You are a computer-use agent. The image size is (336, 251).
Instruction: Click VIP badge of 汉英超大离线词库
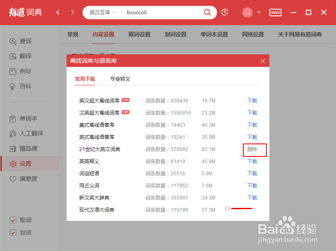[126, 112]
